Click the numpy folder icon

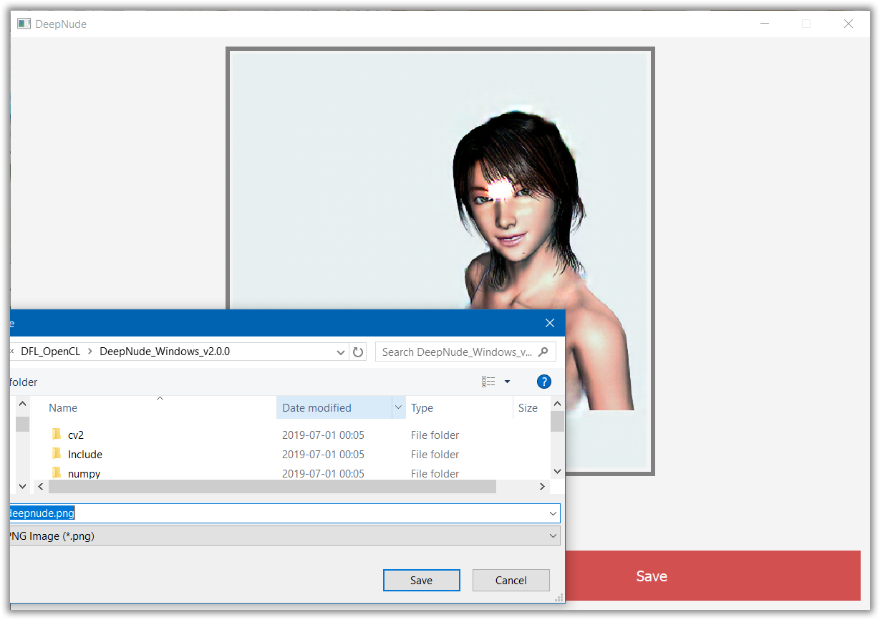tap(57, 473)
